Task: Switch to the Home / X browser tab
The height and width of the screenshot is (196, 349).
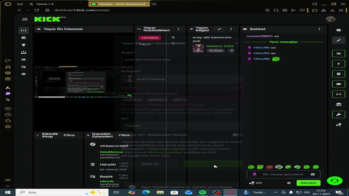Action: click(x=45, y=4)
